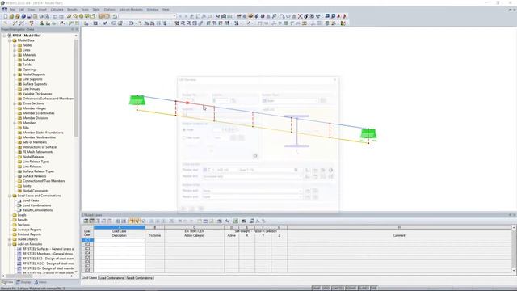Switch navigator to Display tab
This screenshot has width=517, height=291.
23,282
